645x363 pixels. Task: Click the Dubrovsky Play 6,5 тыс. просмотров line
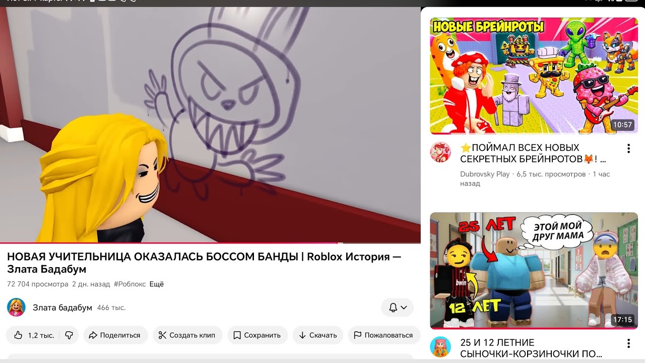point(535,178)
